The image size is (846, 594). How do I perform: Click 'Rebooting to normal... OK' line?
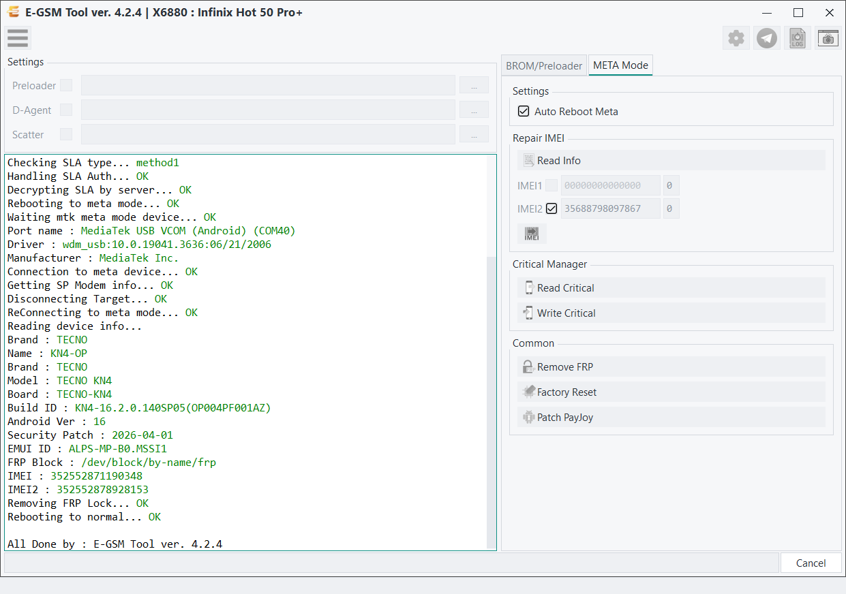tap(84, 517)
